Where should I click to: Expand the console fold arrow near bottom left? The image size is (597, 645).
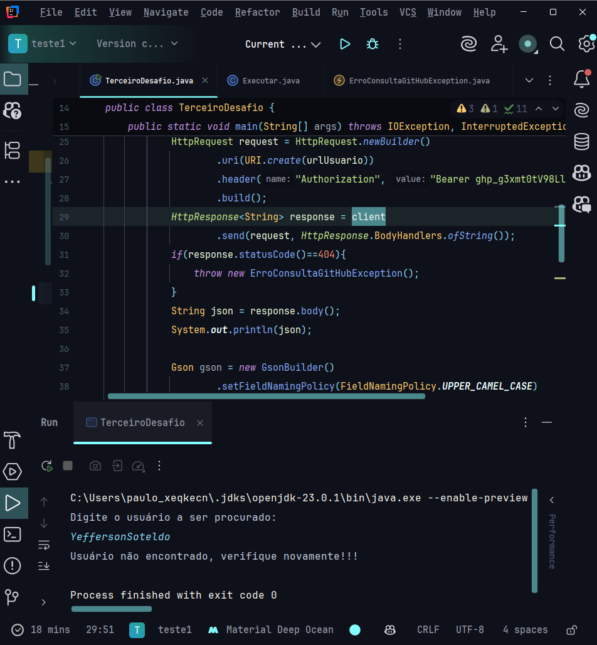click(x=43, y=602)
